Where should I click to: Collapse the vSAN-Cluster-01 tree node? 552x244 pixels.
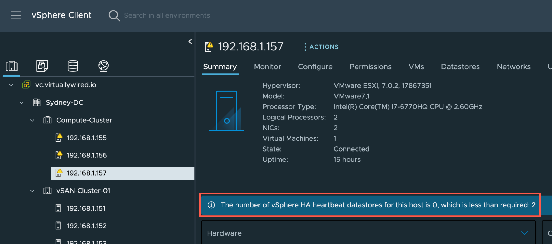[x=32, y=191]
